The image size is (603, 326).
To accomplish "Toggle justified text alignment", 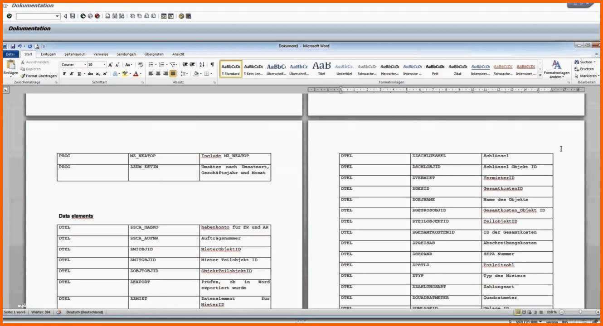I will (173, 74).
